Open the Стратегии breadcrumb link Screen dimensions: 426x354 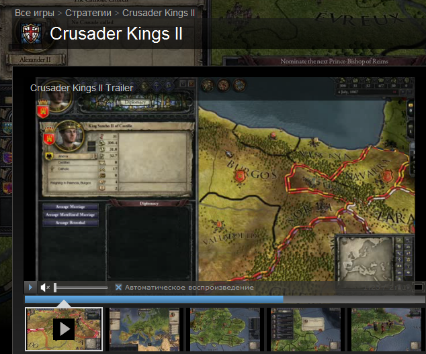[x=88, y=13]
